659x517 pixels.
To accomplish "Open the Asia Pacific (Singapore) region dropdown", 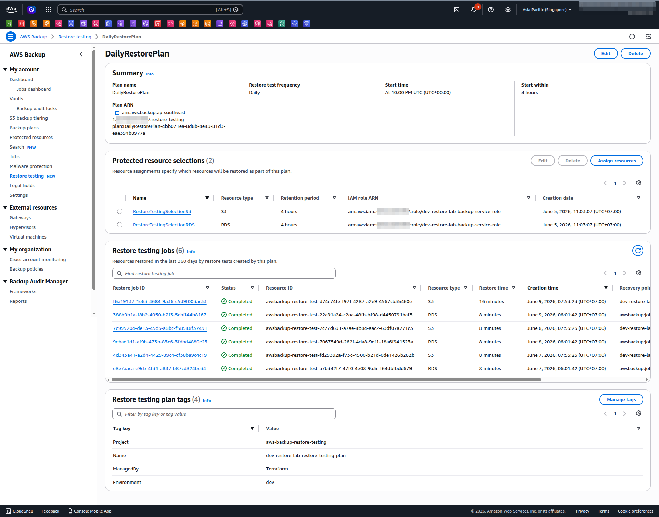I will 547,10.
